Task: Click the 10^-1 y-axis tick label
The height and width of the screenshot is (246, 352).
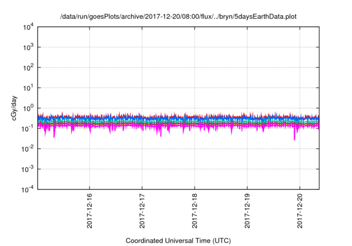Action: click(x=28, y=128)
